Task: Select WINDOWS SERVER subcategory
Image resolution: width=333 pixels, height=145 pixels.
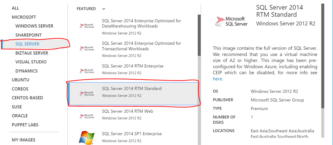Action: (x=34, y=26)
